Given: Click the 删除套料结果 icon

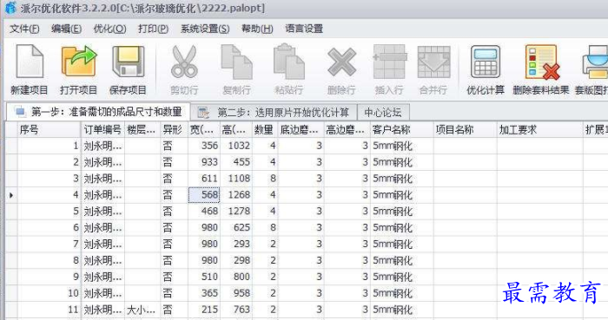Looking at the screenshot, I should [x=542, y=62].
